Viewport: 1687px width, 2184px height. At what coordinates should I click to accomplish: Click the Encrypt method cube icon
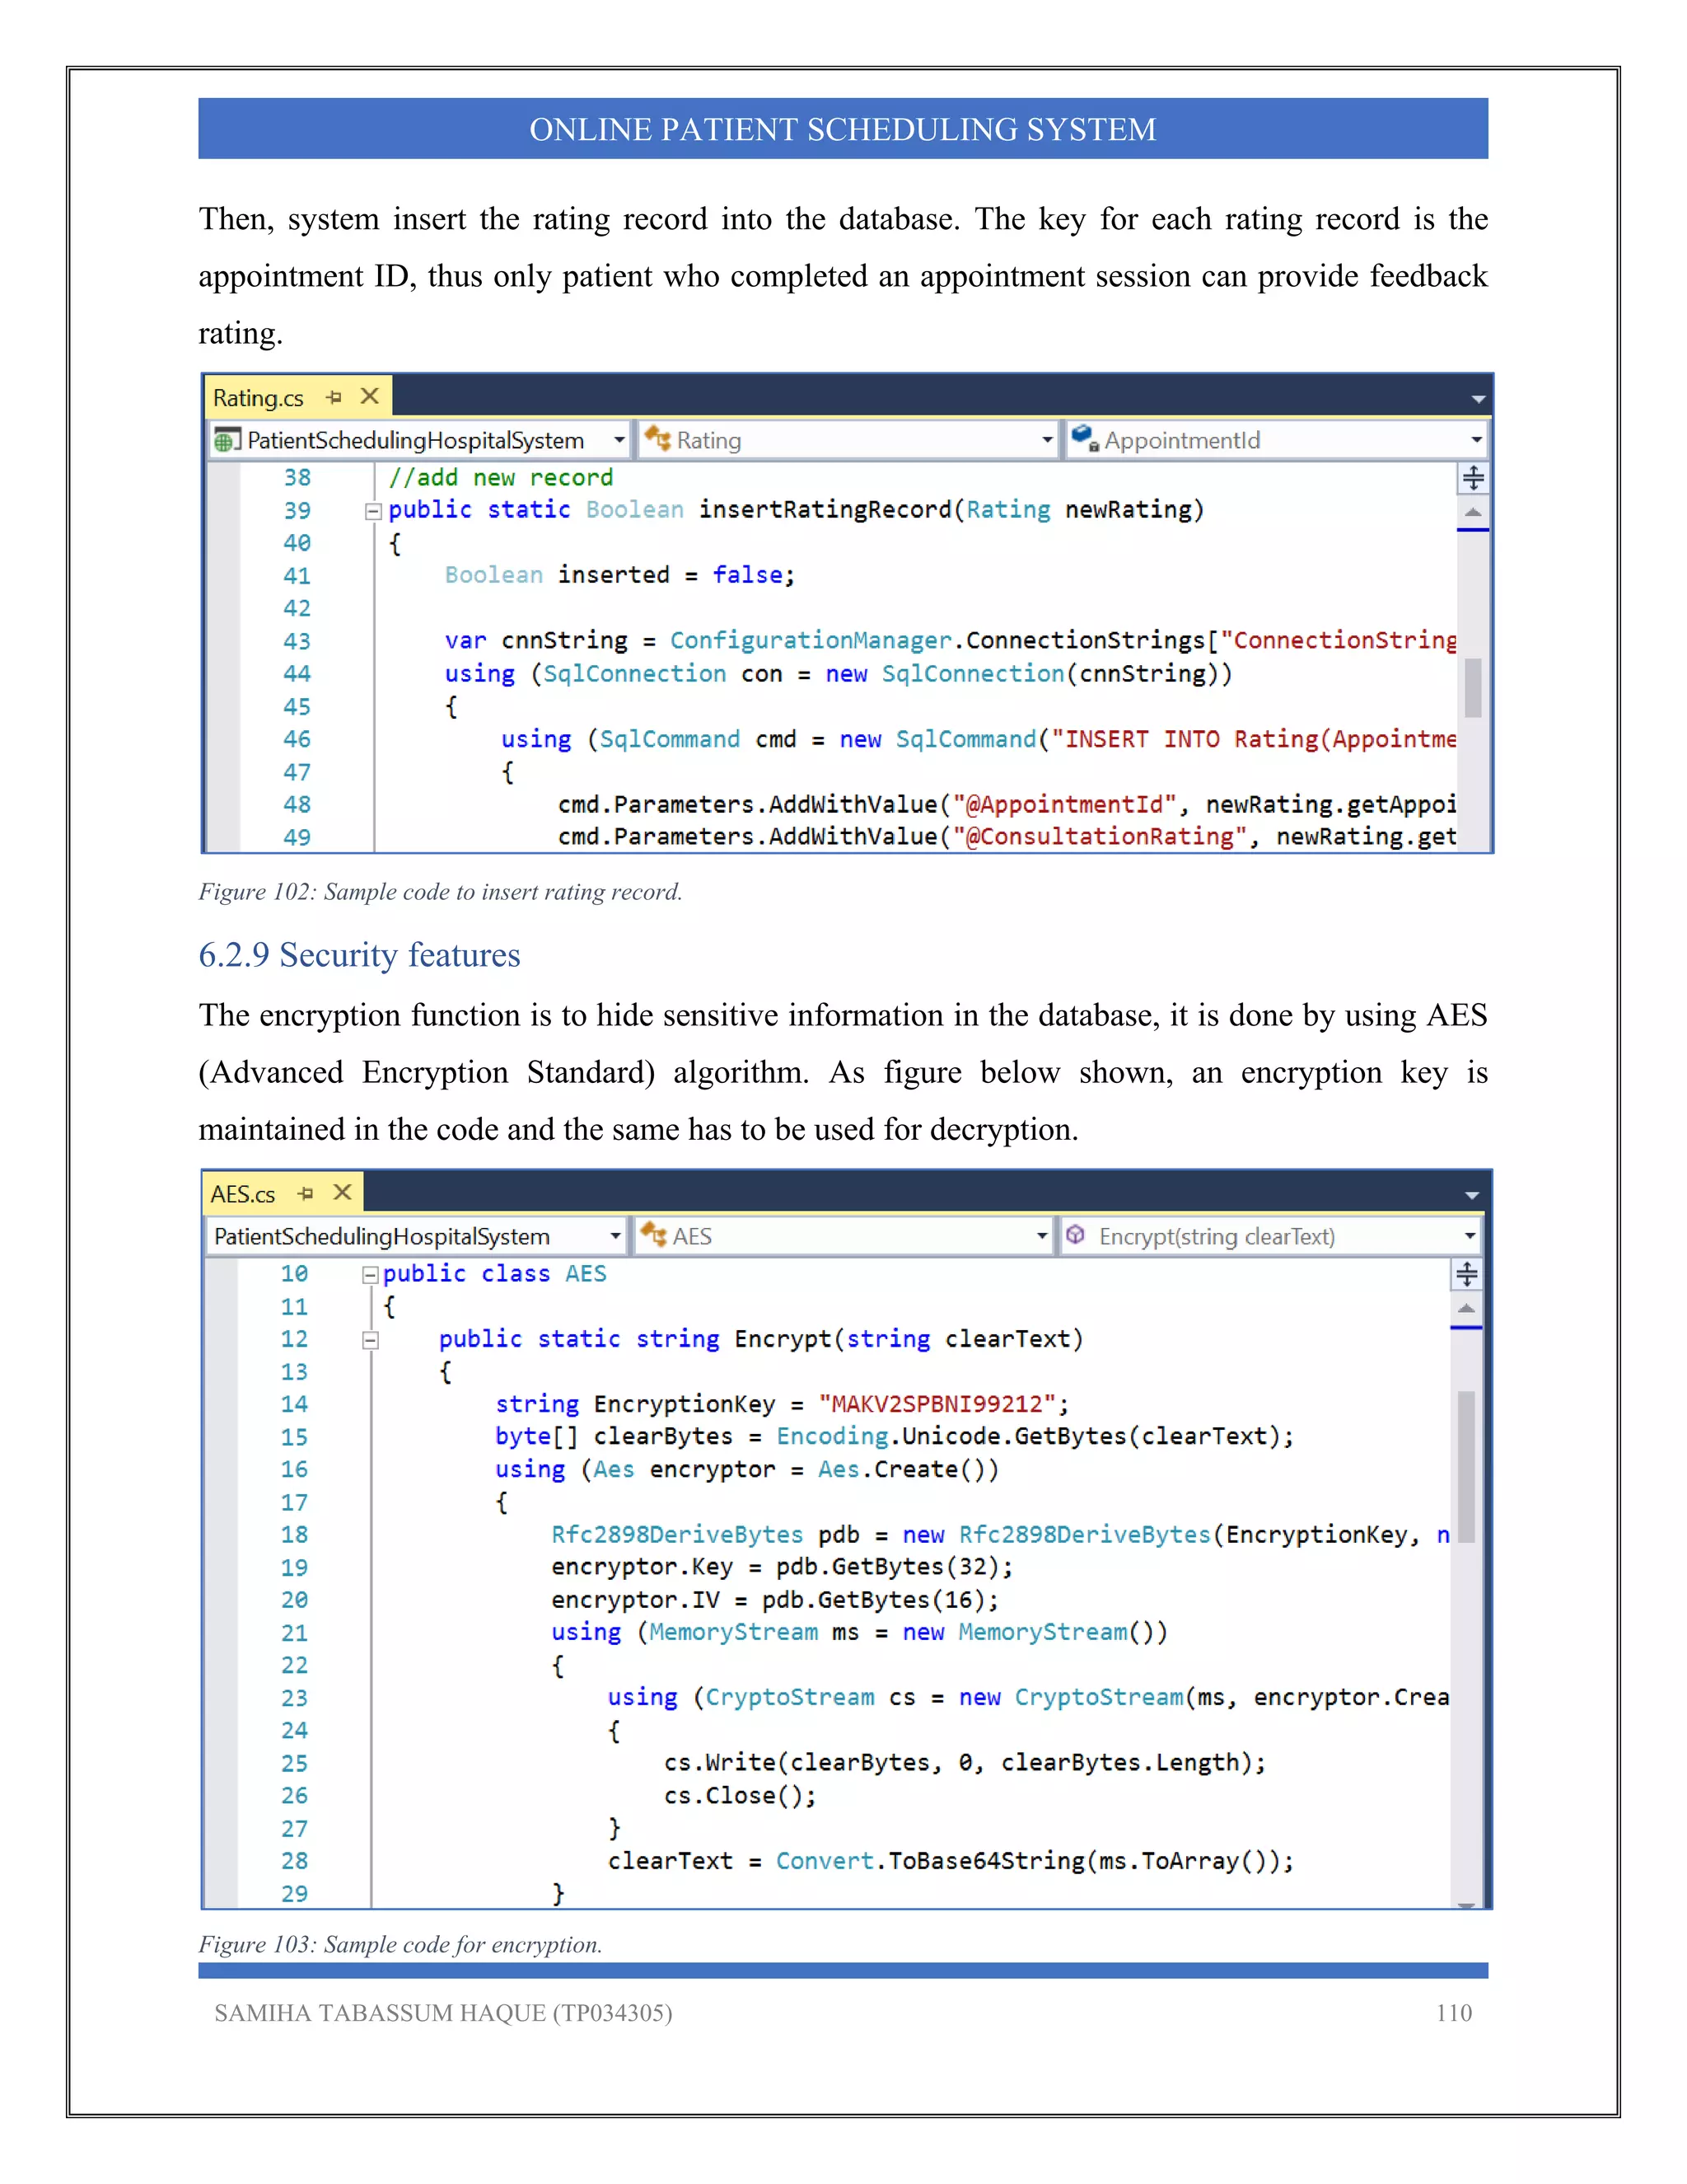point(1075,1235)
